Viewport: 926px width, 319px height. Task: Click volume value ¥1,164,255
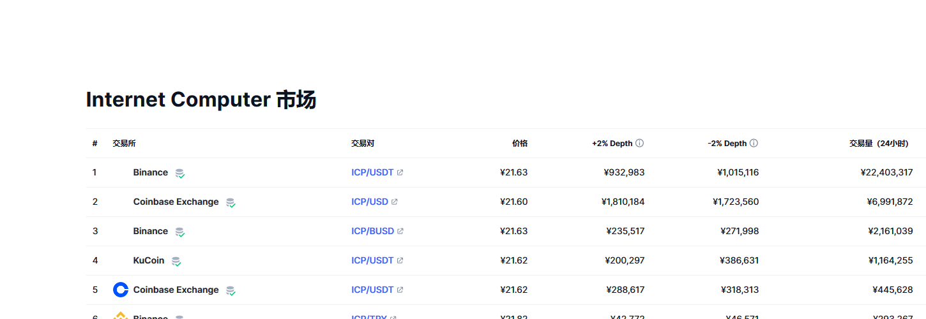tap(890, 260)
